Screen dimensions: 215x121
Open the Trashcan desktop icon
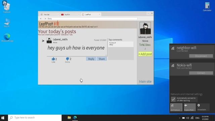point(6,7)
